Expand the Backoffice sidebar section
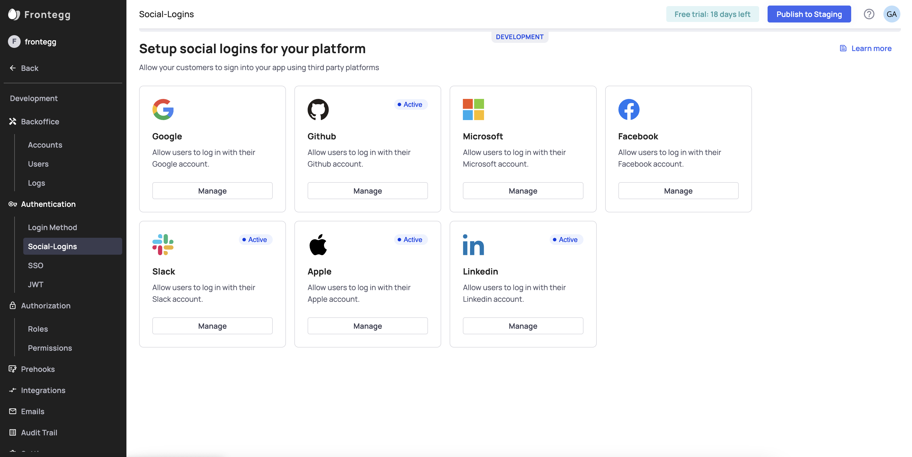The height and width of the screenshot is (457, 912). click(x=40, y=121)
